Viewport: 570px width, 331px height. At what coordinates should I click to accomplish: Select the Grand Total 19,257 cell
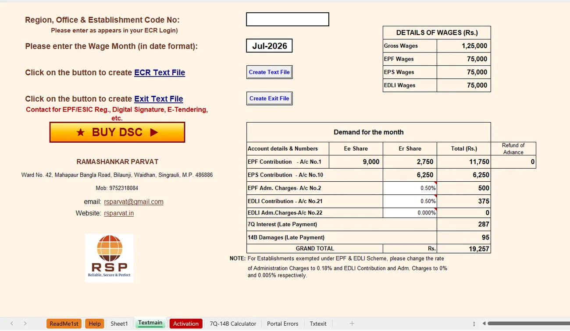click(x=464, y=249)
